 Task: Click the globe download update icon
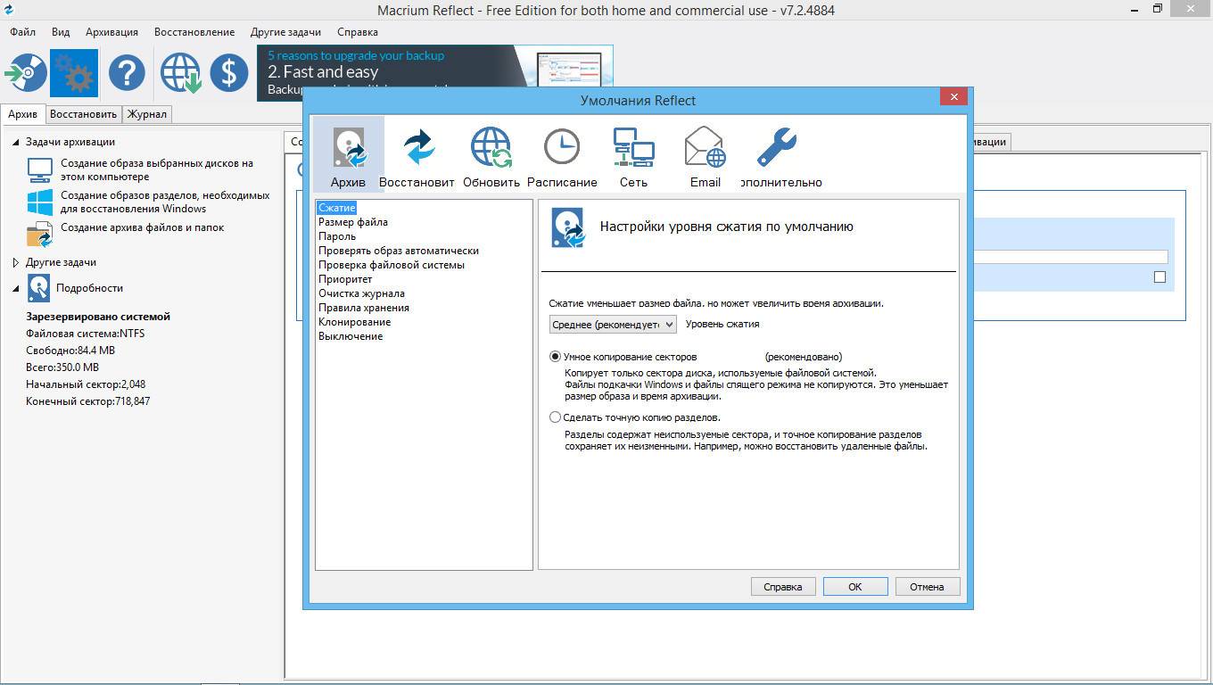180,72
